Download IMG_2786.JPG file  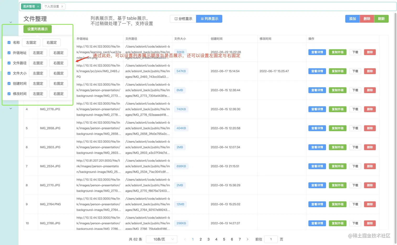[355, 223]
